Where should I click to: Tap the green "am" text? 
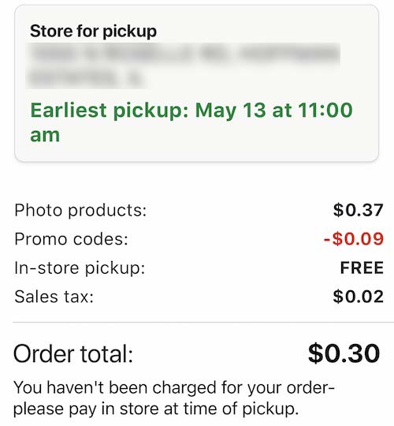[45, 136]
